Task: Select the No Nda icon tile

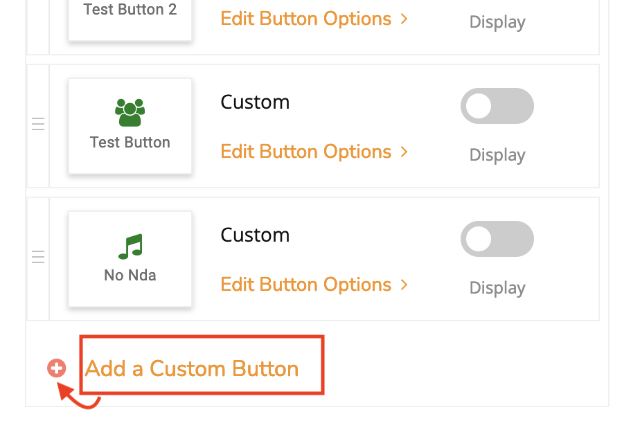Action: (x=130, y=258)
